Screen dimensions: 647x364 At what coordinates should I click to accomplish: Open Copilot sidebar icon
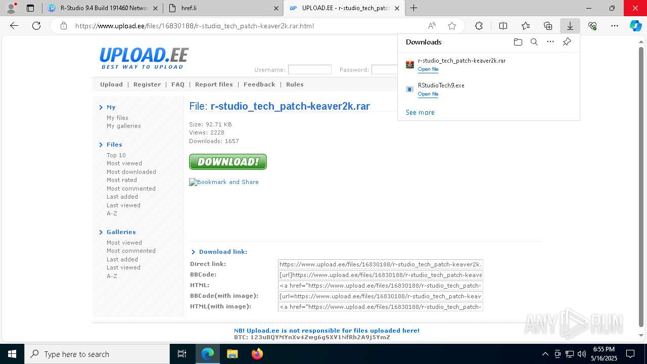pos(635,26)
